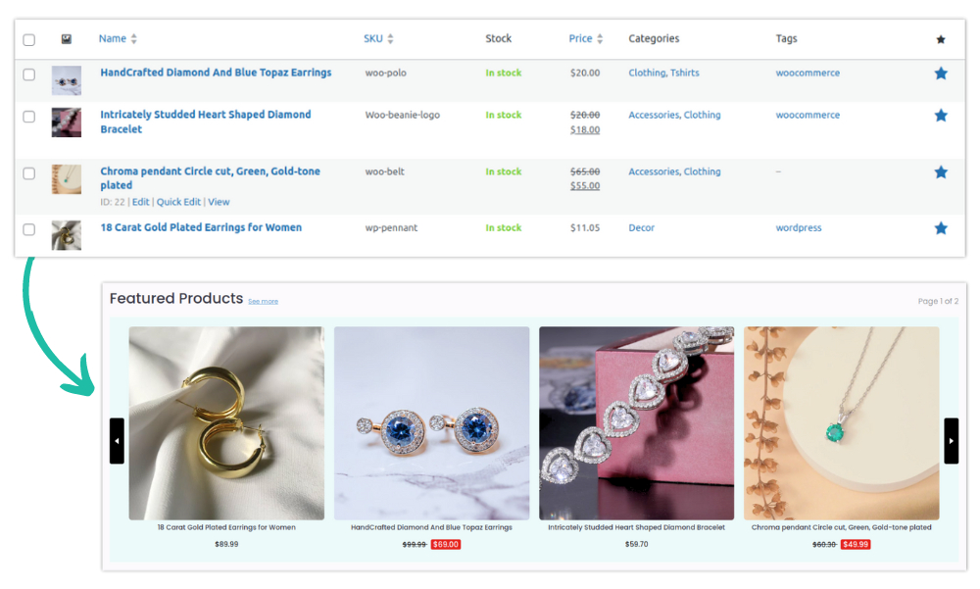Screen dimensions: 980x589
Task: Open the See more link beside Featured Products
Action: [x=263, y=301]
